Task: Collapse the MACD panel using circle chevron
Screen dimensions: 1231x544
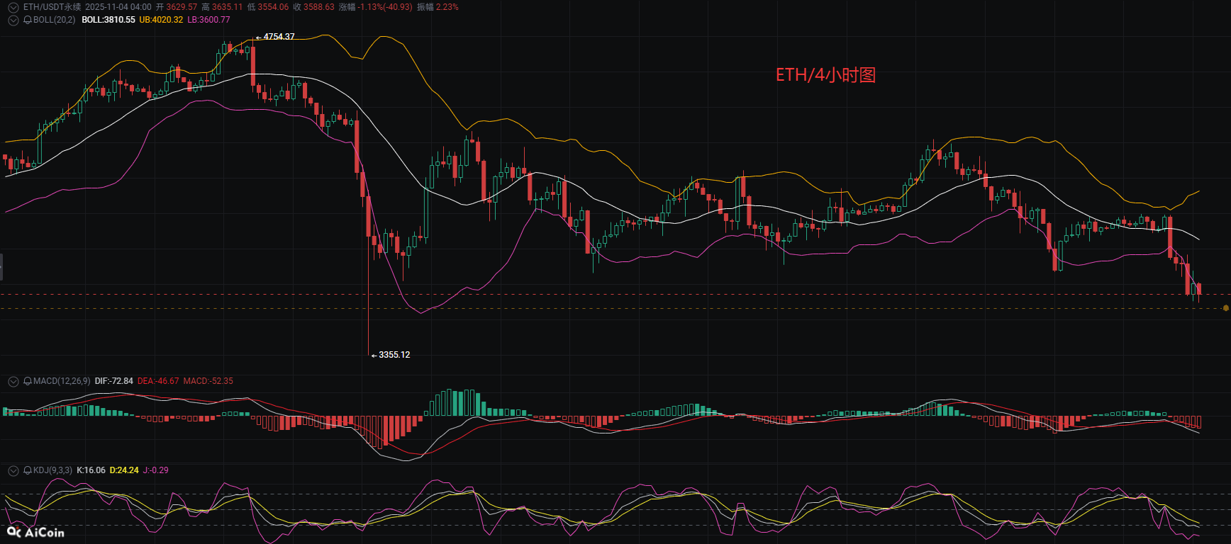Action: 13,381
